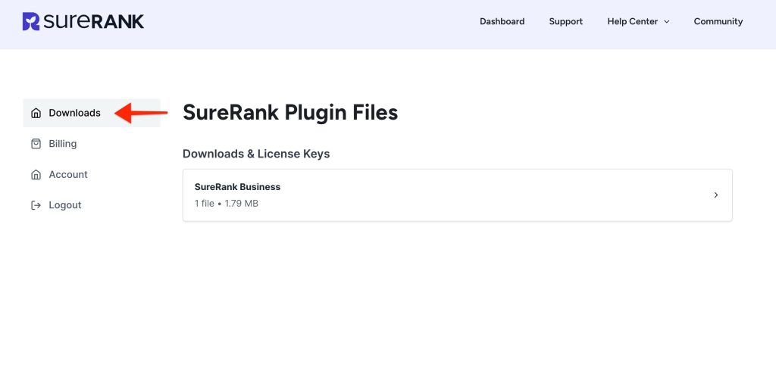Image resolution: width=776 pixels, height=371 pixels.
Task: Click the SureRank logo icon
Action: [x=31, y=21]
